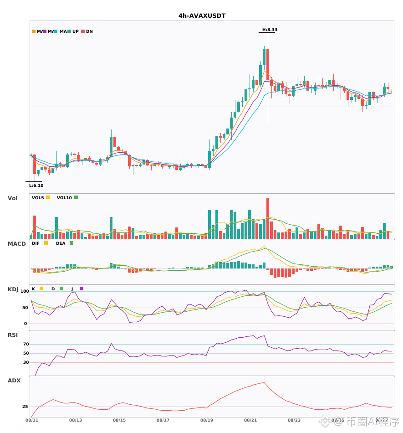Image resolution: width=403 pixels, height=433 pixels.
Task: Click the VOL5 legend label
Action: coord(38,198)
